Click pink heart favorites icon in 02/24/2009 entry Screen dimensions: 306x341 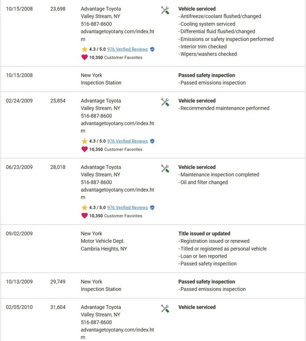pos(85,149)
